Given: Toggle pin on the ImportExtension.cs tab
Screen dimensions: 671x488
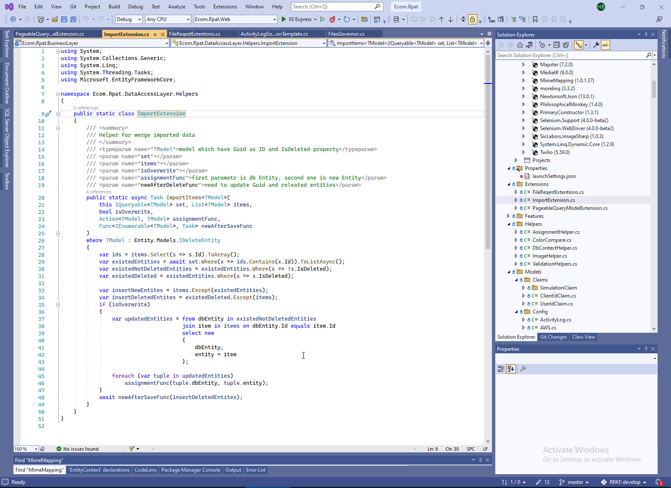Looking at the screenshot, I should [x=155, y=34].
